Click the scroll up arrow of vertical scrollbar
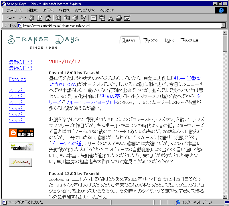Image resolution: width=229 pixels, height=206 pixels. 225,33
